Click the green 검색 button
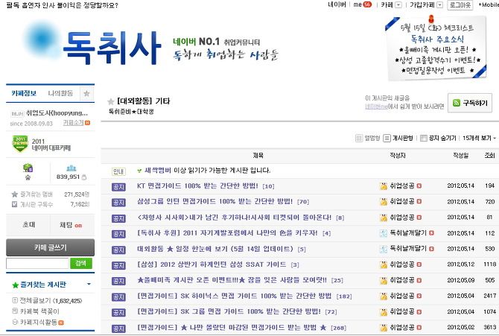 (81, 264)
